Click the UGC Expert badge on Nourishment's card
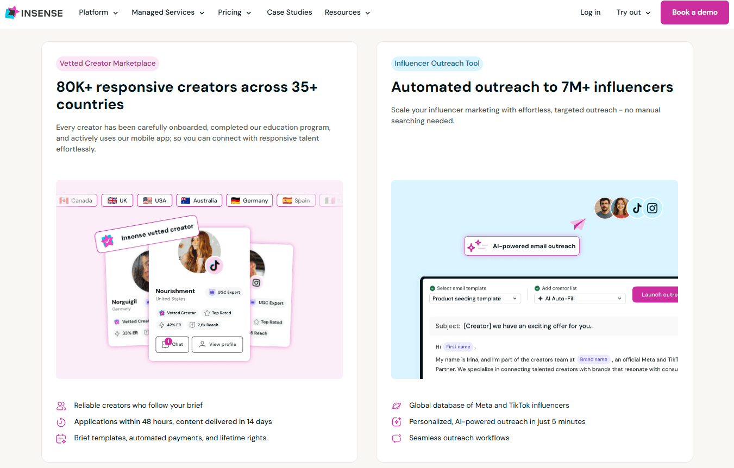The image size is (734, 468). pyautogui.click(x=224, y=292)
